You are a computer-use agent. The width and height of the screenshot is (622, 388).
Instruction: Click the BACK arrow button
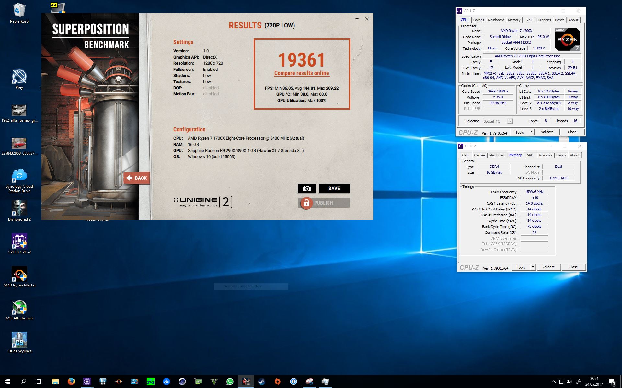pos(136,178)
